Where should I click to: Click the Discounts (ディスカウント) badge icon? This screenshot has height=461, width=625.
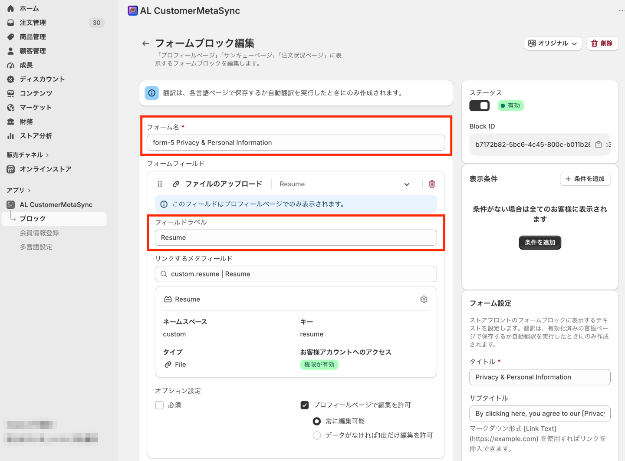click(x=11, y=79)
